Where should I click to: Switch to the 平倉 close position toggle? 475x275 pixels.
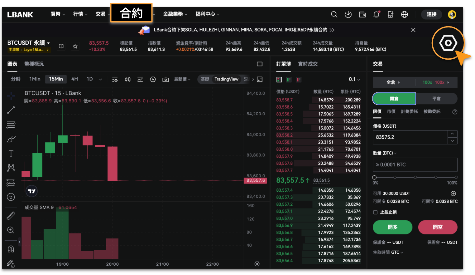click(x=436, y=99)
